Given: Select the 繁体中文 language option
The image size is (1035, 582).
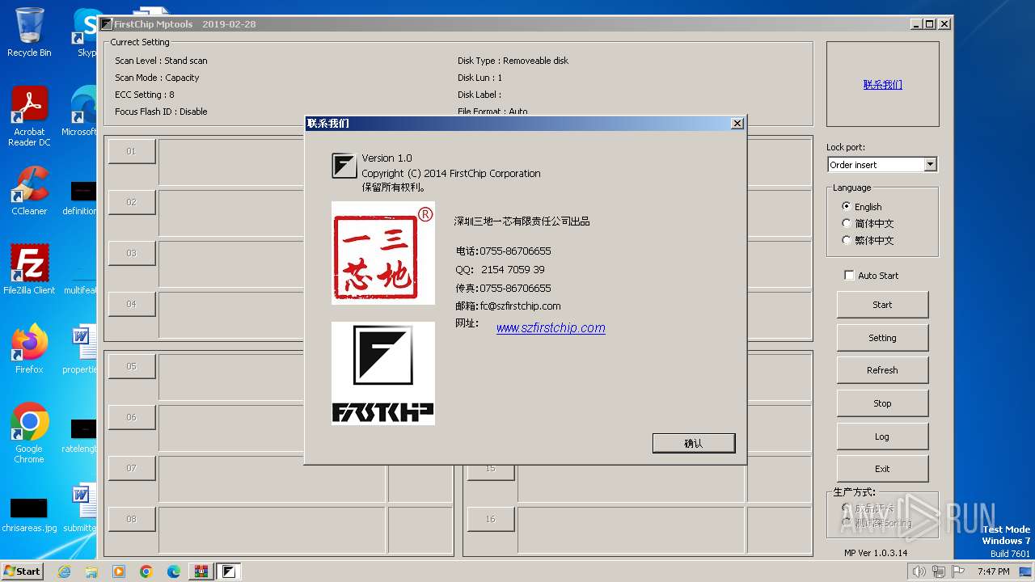Looking at the screenshot, I should coord(847,240).
